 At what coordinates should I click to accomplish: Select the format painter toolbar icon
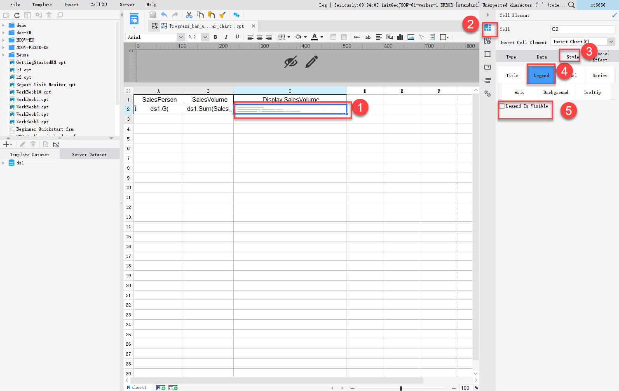click(x=223, y=14)
